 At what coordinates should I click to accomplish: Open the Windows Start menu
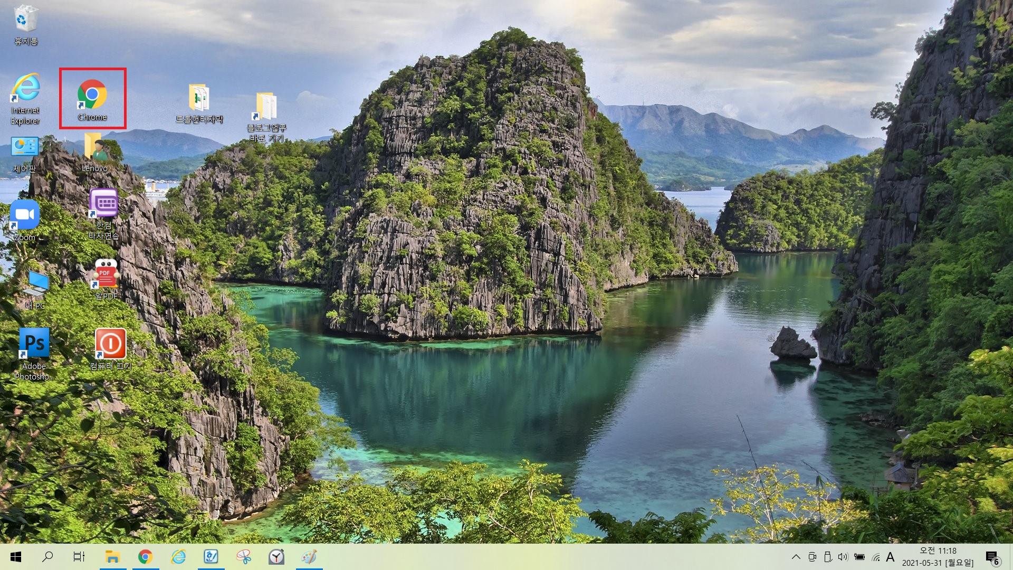pyautogui.click(x=16, y=557)
